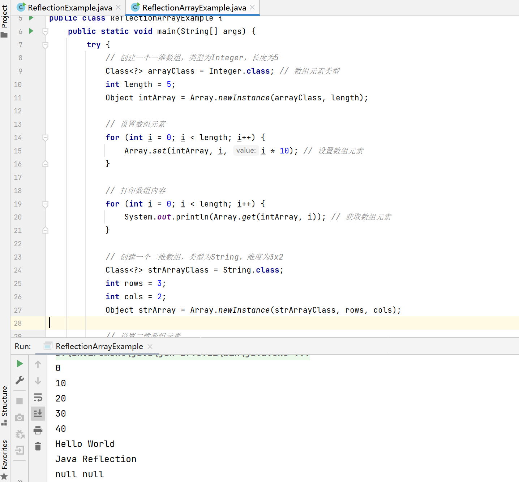Collapse the try block fold at line 7
This screenshot has width=519, height=482.
pyautogui.click(x=46, y=45)
